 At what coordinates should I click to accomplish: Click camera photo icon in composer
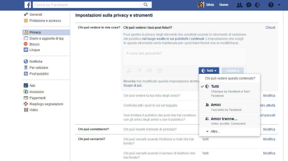tap(150, 70)
